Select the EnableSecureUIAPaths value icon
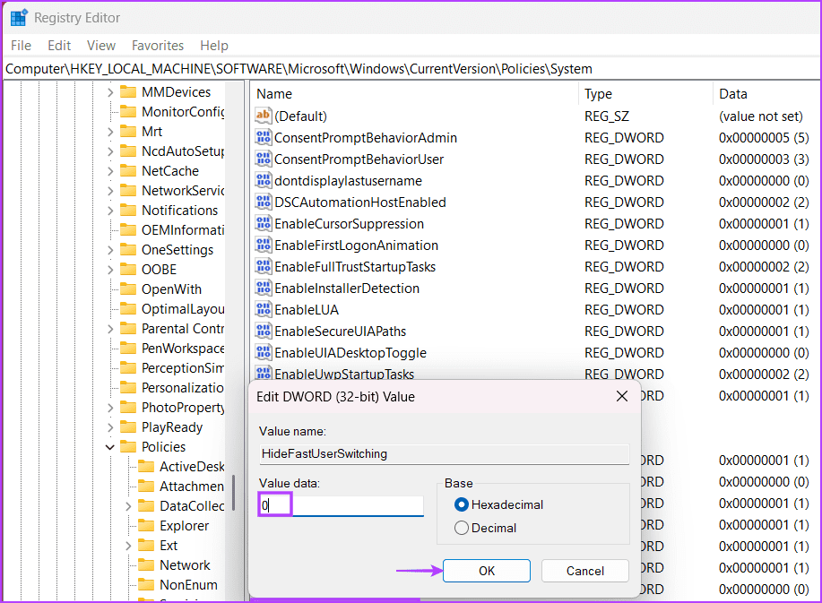Image resolution: width=822 pixels, height=603 pixels. [264, 331]
